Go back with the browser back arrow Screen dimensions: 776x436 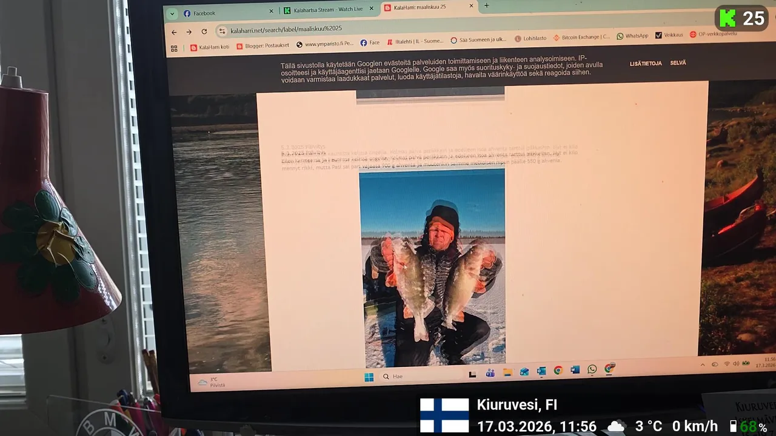174,32
